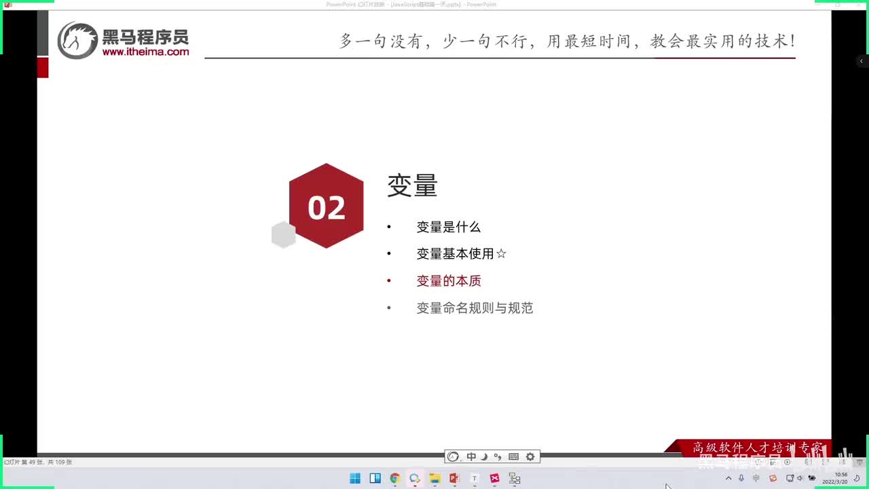Viewport: 869px width, 489px height.
Task: Click the bullet '变量基本使用☆'
Action: [462, 254]
